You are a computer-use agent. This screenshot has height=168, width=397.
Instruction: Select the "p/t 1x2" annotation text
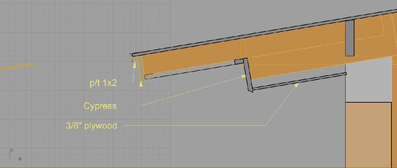point(103,83)
